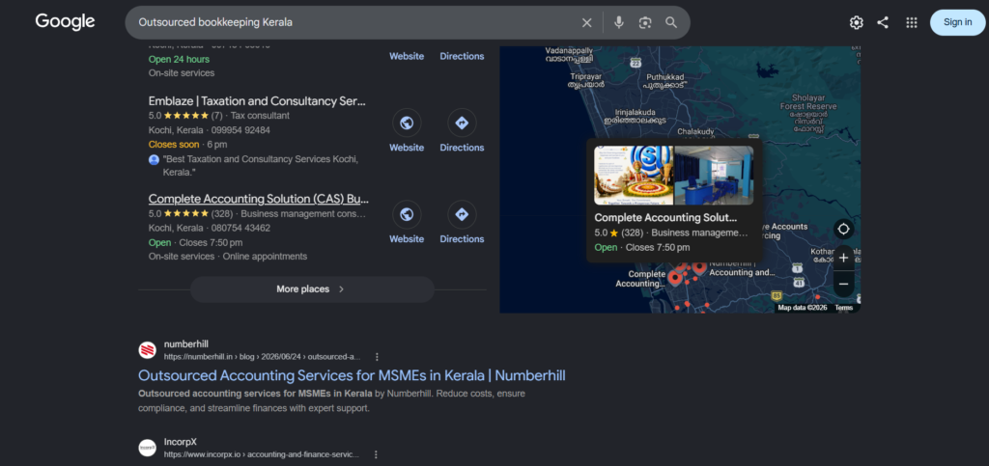Viewport: 989px width, 466px height.
Task: Click the magnifier search button
Action: pyautogui.click(x=671, y=22)
